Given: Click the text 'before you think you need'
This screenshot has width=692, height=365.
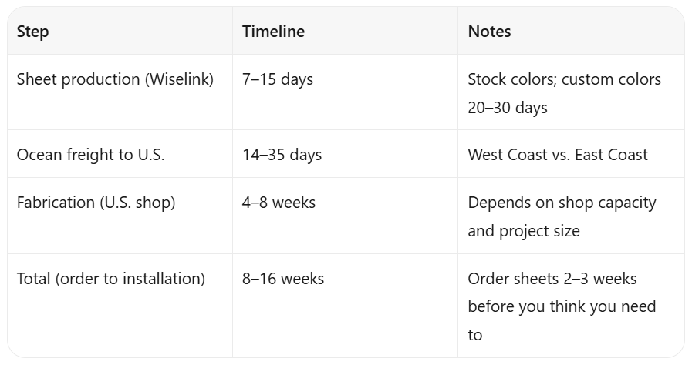Looking at the screenshot, I should click(562, 306).
